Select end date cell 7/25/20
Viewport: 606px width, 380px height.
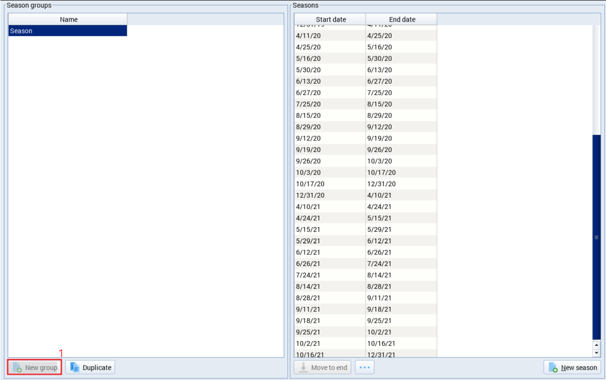[x=401, y=93]
